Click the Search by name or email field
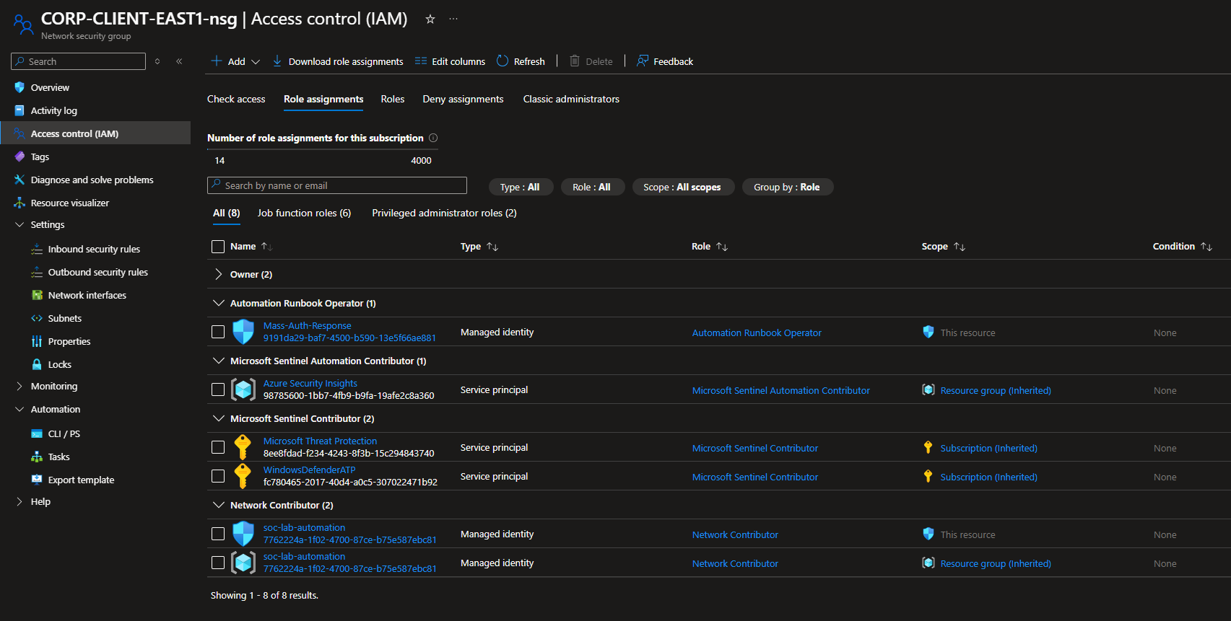The width and height of the screenshot is (1231, 621). click(337, 185)
